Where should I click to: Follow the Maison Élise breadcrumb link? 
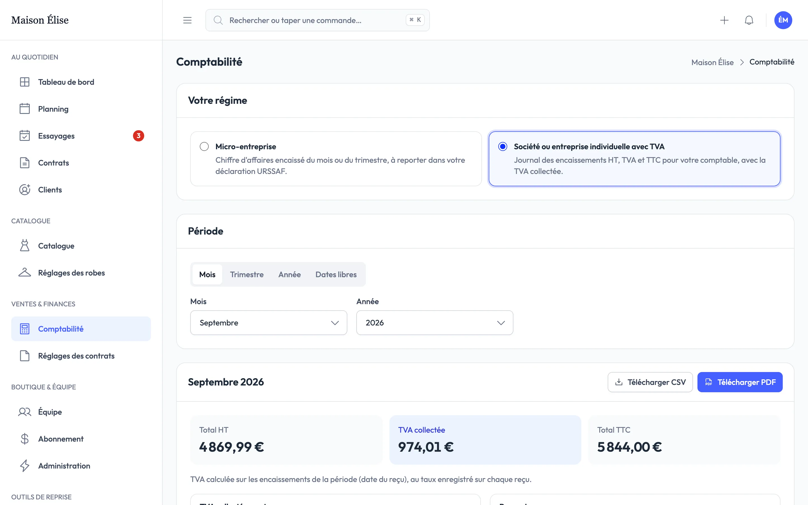point(713,62)
